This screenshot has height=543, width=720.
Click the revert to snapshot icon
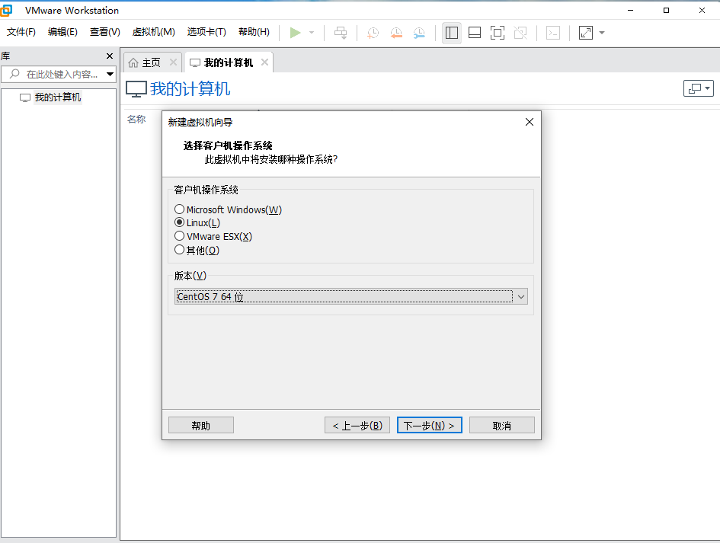pos(396,33)
